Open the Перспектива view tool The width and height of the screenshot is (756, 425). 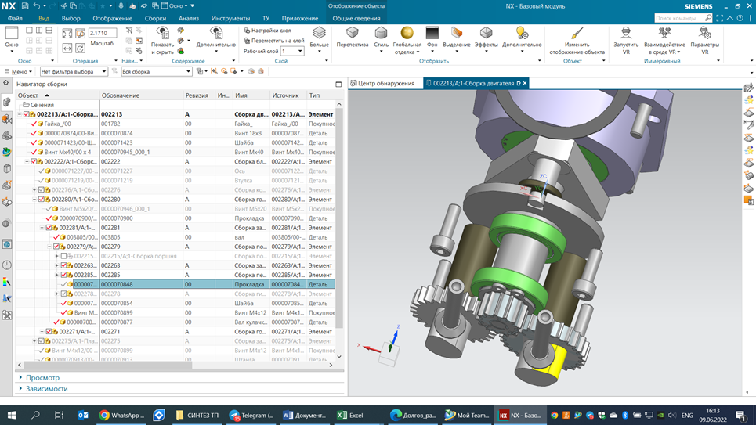353,37
